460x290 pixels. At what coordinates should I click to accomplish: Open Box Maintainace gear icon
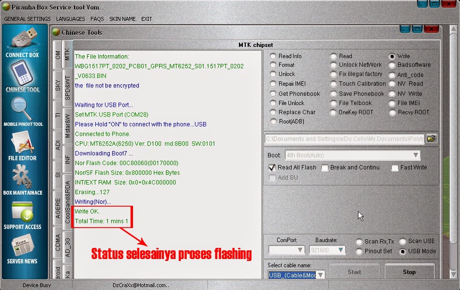click(x=22, y=176)
